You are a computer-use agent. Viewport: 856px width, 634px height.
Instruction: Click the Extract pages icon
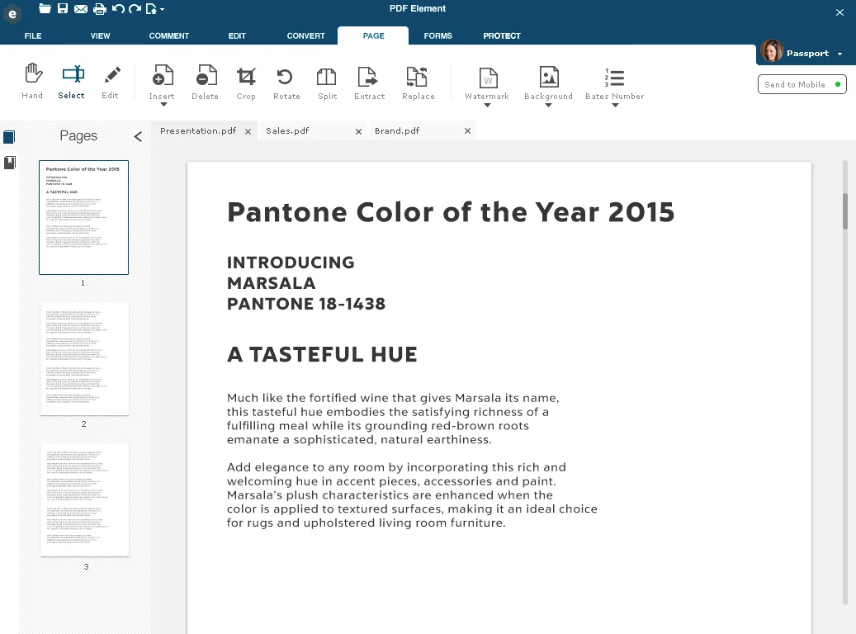[x=367, y=77]
